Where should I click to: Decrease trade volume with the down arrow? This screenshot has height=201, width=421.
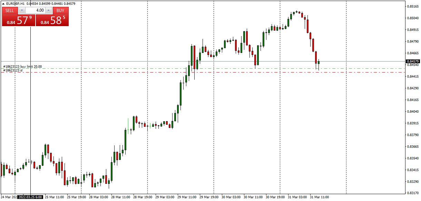[22, 10]
